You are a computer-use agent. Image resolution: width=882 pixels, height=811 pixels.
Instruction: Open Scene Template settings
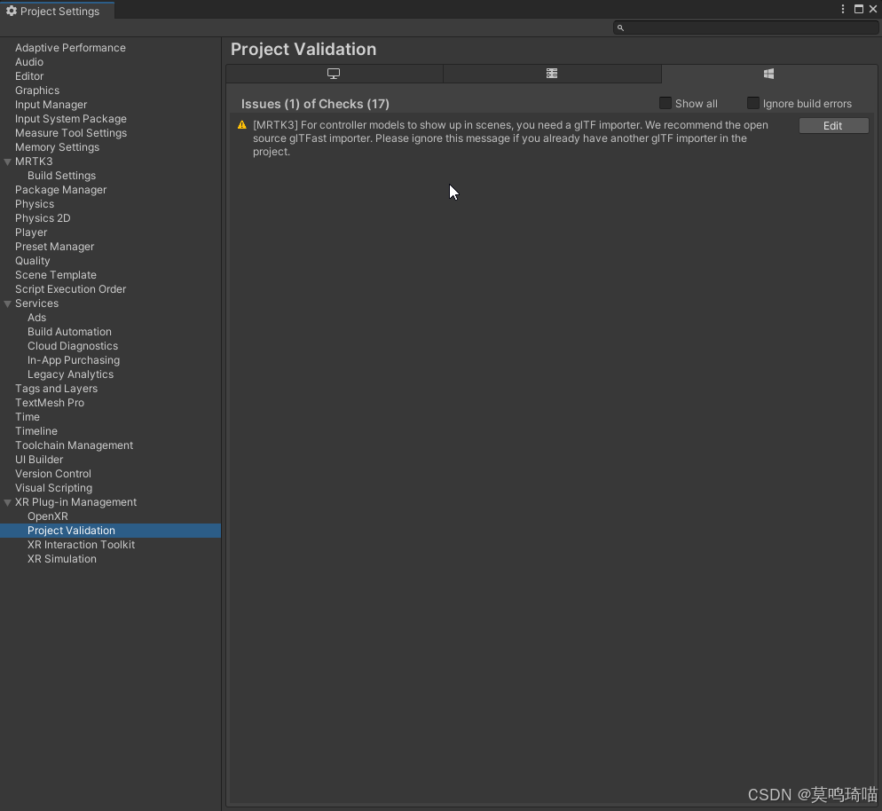coord(56,274)
